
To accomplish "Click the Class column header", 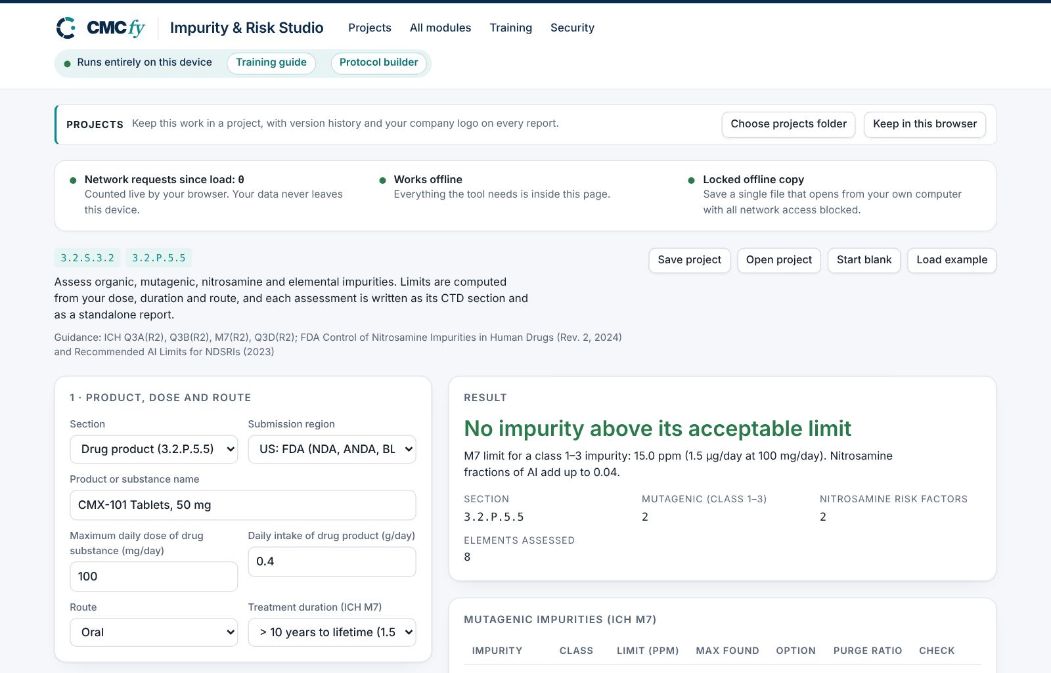I will tap(576, 651).
